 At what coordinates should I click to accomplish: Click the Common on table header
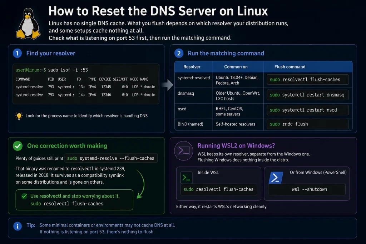[236, 67]
